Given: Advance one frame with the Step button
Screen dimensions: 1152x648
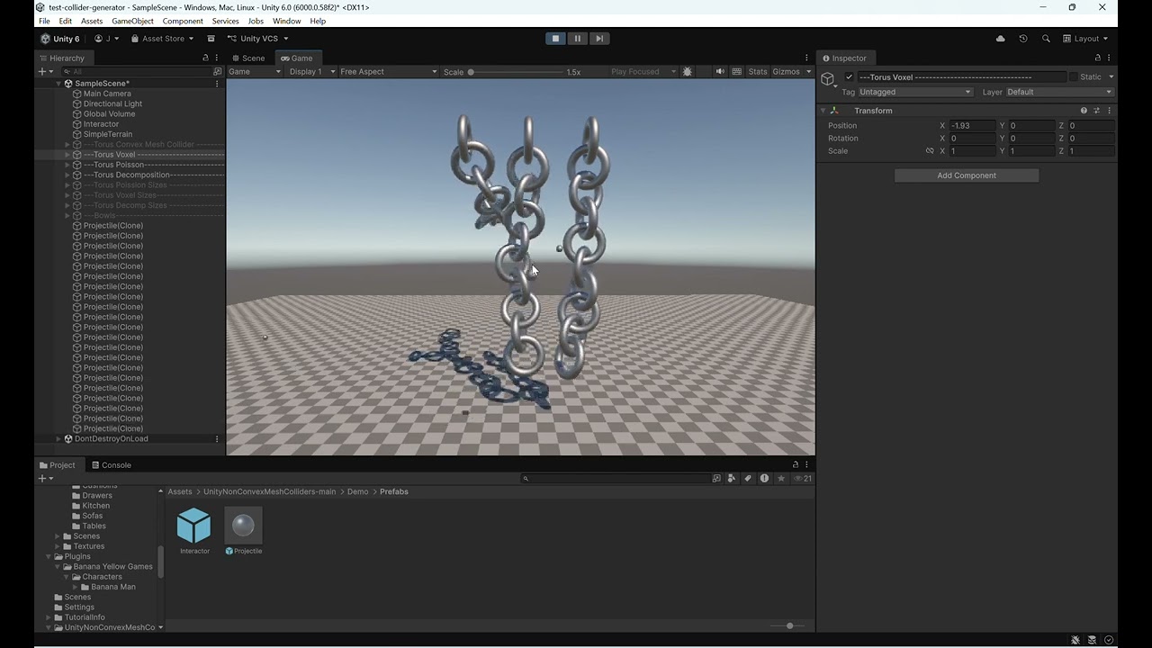Looking at the screenshot, I should (599, 39).
